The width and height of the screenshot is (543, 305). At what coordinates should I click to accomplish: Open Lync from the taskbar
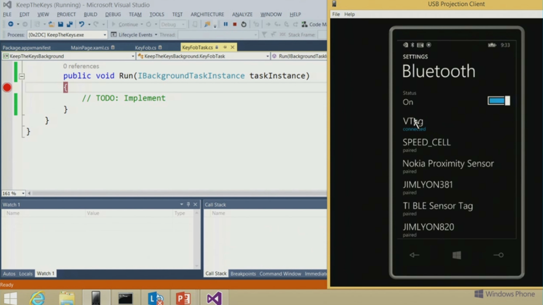(155, 298)
